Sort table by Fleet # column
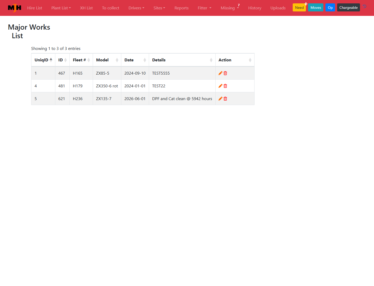The height and width of the screenshot is (286, 374). (x=81, y=60)
